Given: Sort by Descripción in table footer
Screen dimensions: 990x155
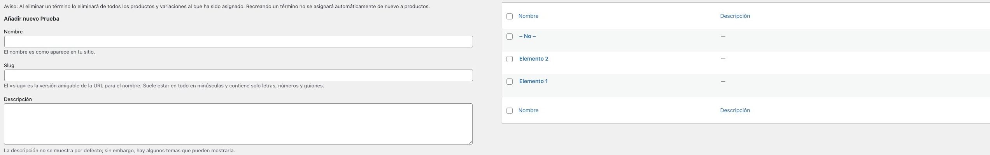Looking at the screenshot, I should point(735,110).
